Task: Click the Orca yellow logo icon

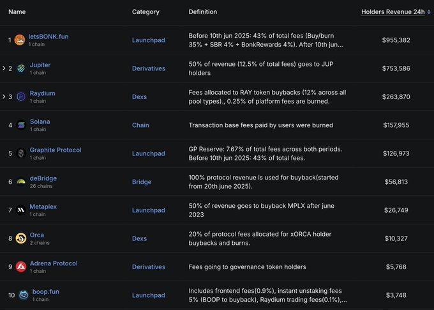Action: click(x=21, y=238)
